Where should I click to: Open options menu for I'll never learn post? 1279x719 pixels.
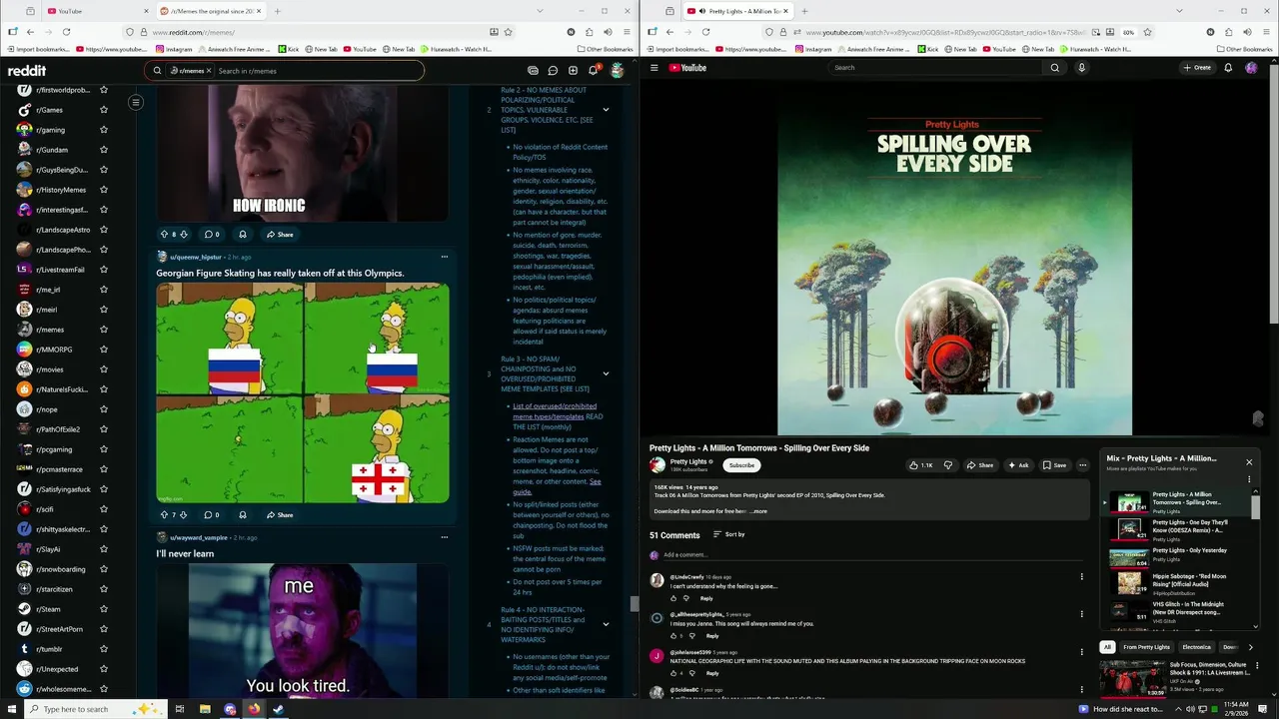445,537
